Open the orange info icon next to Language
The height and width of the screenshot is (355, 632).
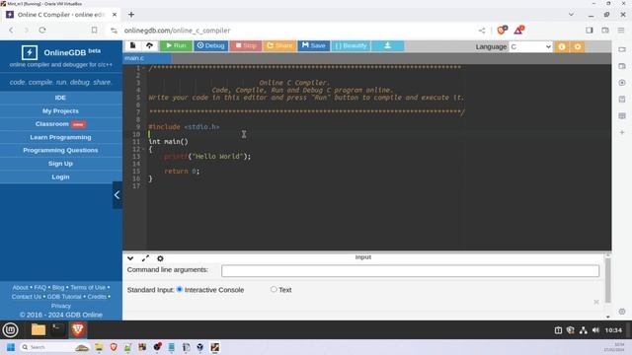click(x=562, y=46)
